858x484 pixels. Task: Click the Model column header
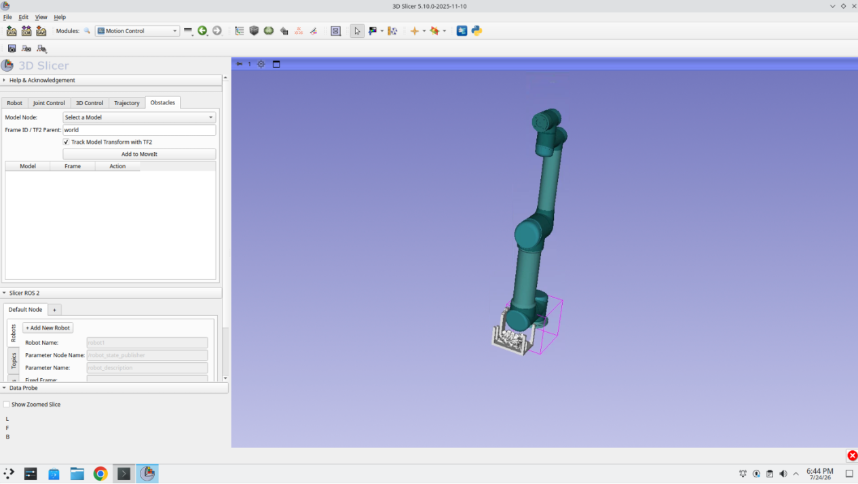(28, 166)
